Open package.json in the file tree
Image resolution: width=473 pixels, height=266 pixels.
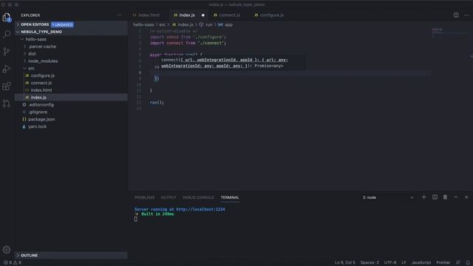(71, 119)
